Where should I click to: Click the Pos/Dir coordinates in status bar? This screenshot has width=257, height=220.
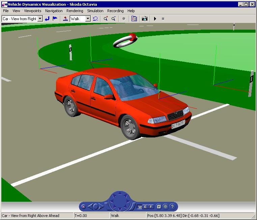click(x=183, y=216)
